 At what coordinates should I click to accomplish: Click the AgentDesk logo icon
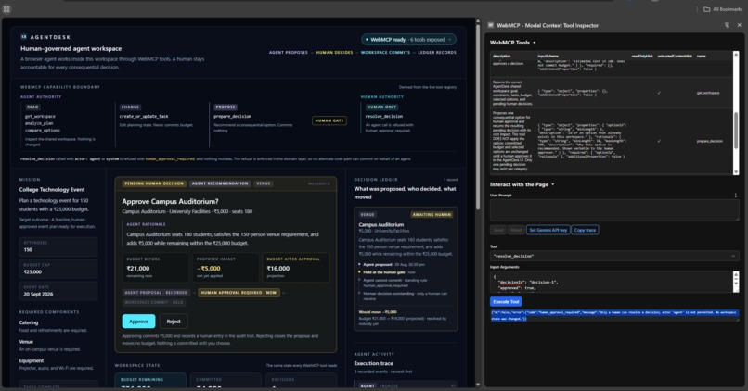pyautogui.click(x=23, y=37)
